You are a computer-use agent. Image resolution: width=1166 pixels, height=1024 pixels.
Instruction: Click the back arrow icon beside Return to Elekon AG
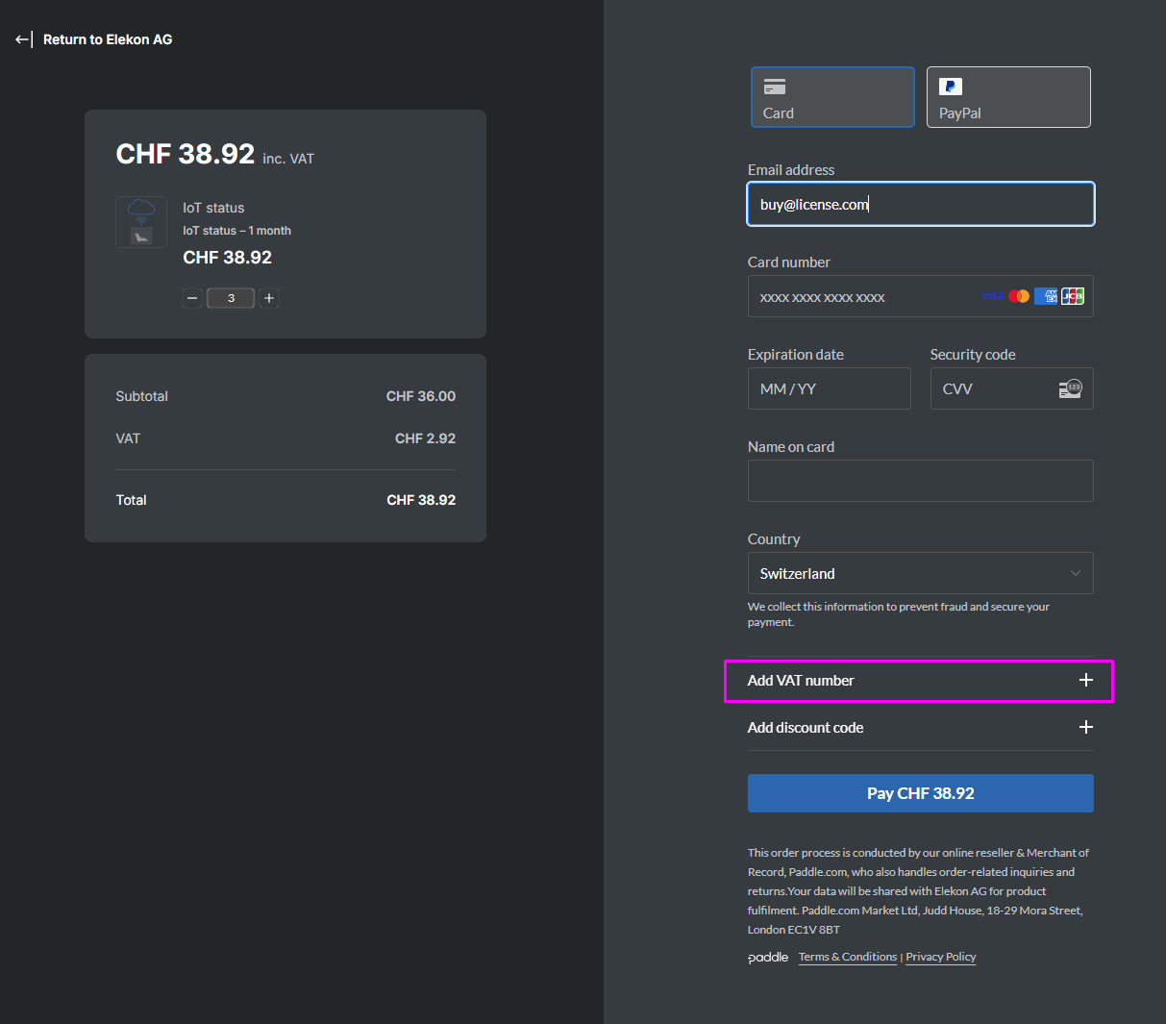[x=23, y=39]
